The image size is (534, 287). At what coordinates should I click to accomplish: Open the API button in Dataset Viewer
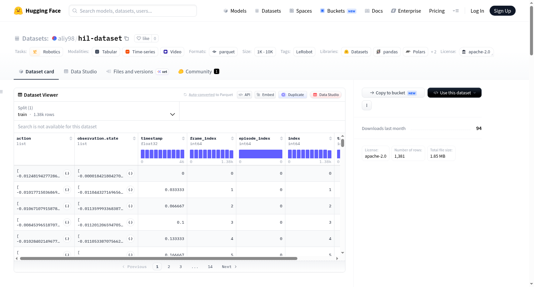pos(245,95)
